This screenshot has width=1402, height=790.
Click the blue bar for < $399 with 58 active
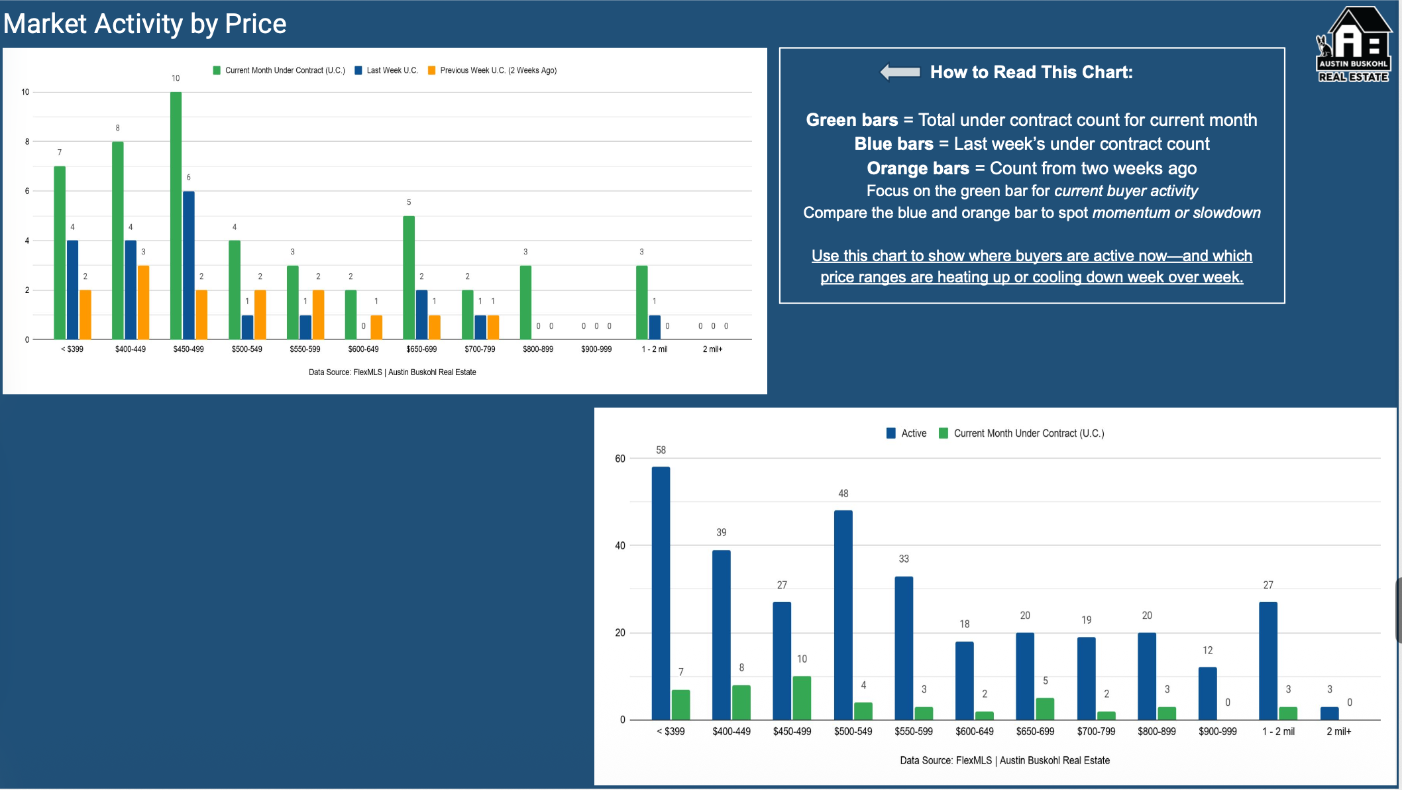pos(661,593)
